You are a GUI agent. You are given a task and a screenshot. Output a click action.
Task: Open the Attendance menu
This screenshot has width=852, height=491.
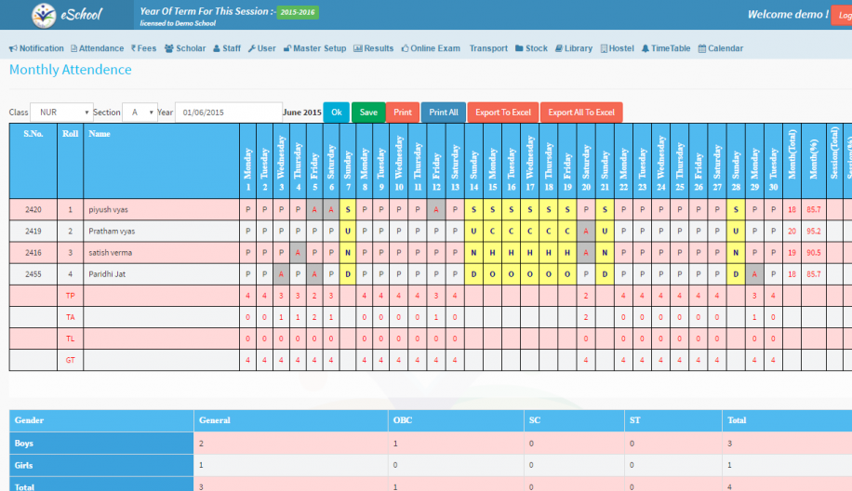[x=98, y=48]
